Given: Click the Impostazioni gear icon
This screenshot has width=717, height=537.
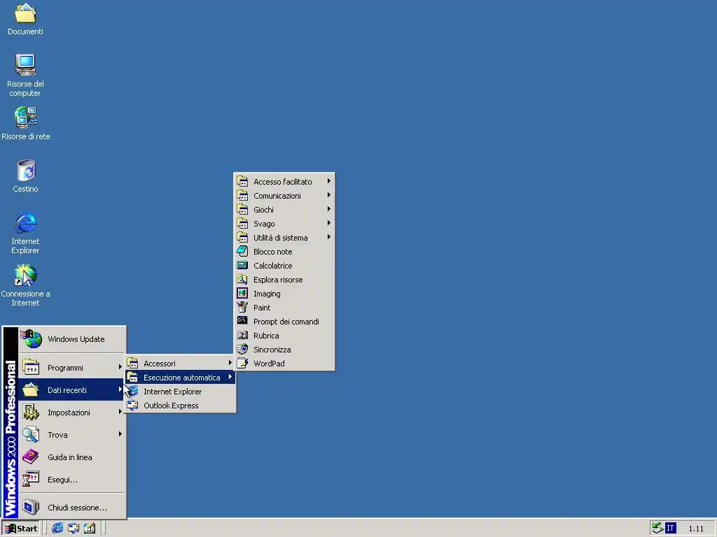Looking at the screenshot, I should (31, 412).
